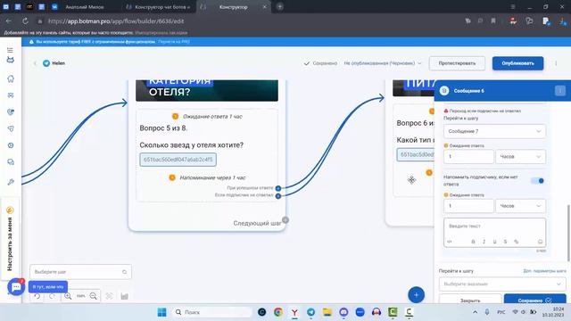Bookmark this page in browser toolbar
Viewport: 571px width, 321px height.
click(x=493, y=21)
